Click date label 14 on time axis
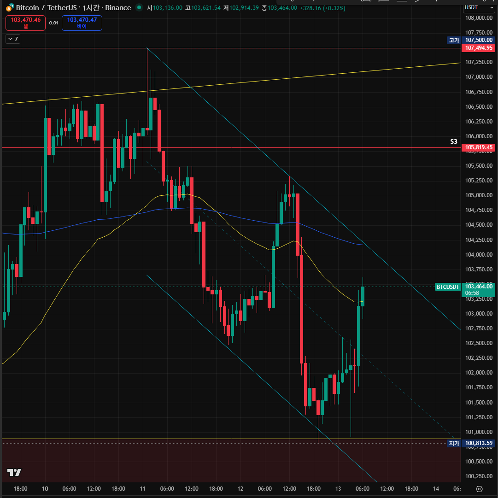The image size is (498, 498). coord(436,488)
